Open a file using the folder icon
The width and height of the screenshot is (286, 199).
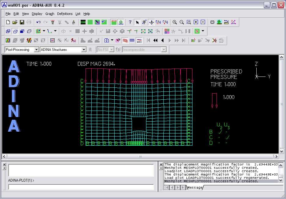coord(15,22)
